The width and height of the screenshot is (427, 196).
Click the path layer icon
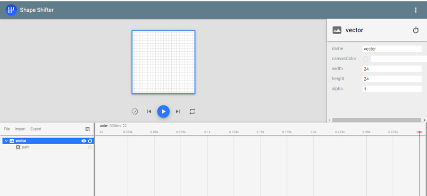(x=18, y=147)
